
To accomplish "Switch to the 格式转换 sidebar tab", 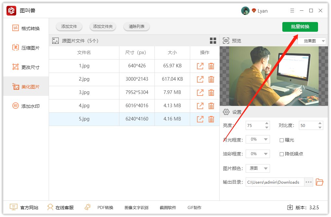I will tap(26, 29).
